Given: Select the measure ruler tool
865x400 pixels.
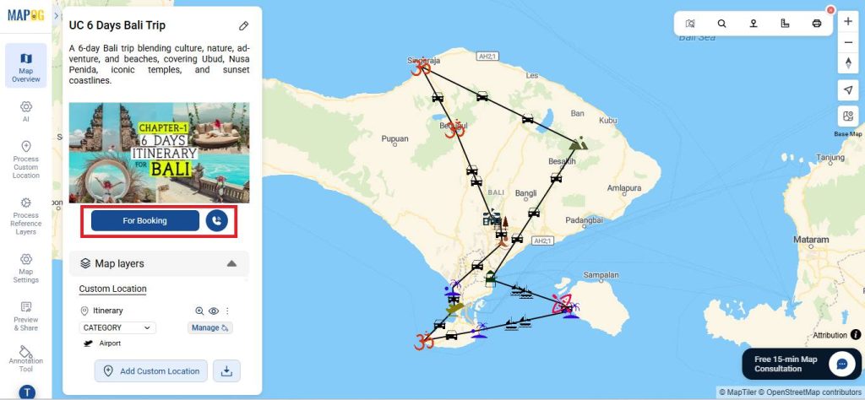Looking at the screenshot, I should 785,23.
